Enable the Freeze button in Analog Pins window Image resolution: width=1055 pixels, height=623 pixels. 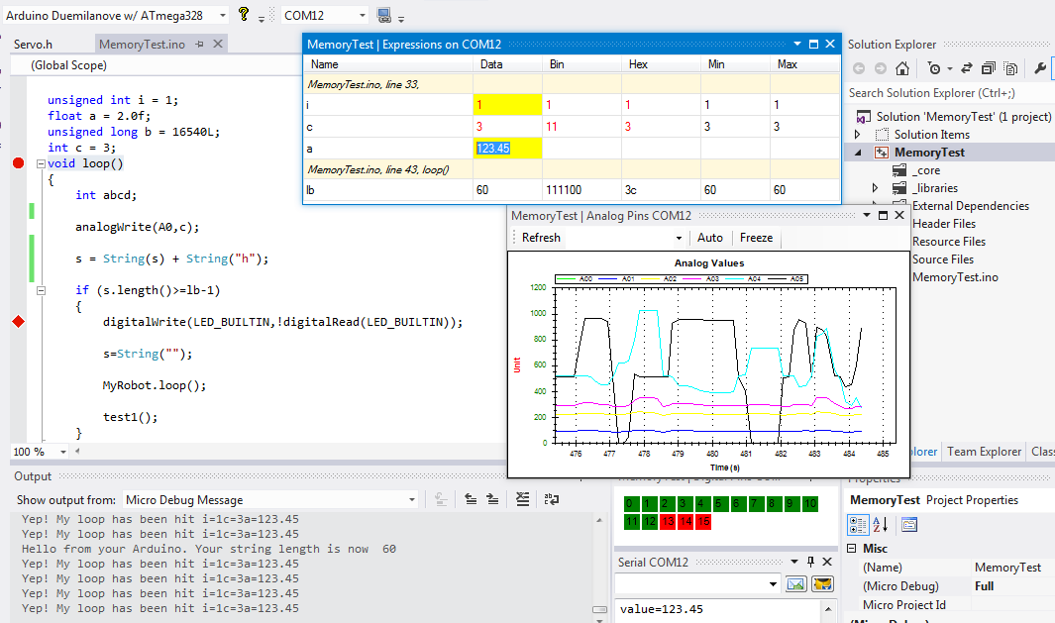pos(757,238)
